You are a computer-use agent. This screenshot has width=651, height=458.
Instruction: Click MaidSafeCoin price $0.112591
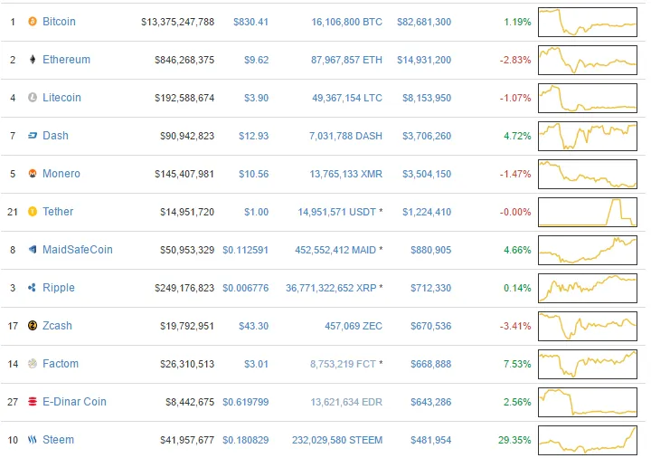point(245,250)
